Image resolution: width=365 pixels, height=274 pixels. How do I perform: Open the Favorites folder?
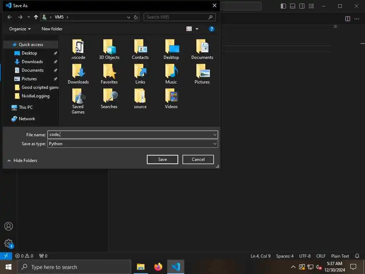coord(109,74)
